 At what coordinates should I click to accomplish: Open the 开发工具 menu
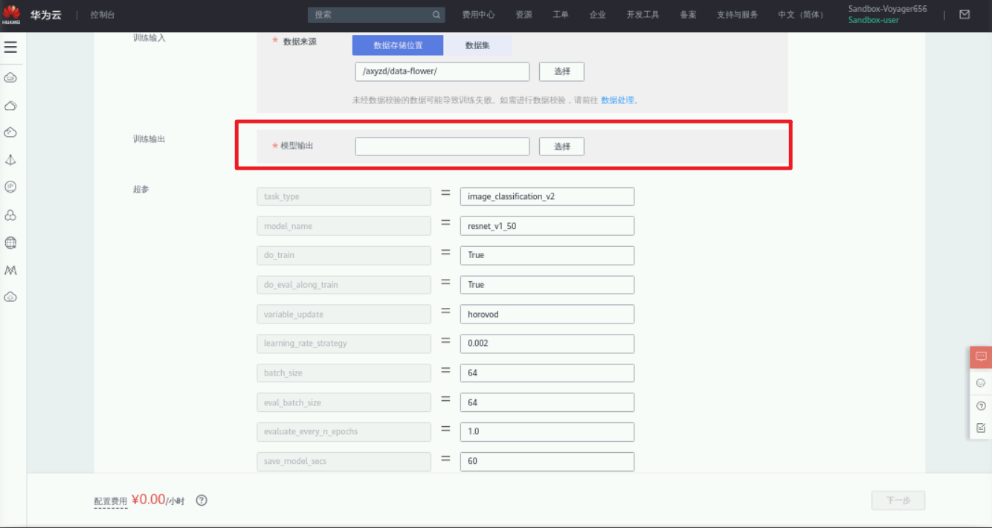[x=642, y=15]
